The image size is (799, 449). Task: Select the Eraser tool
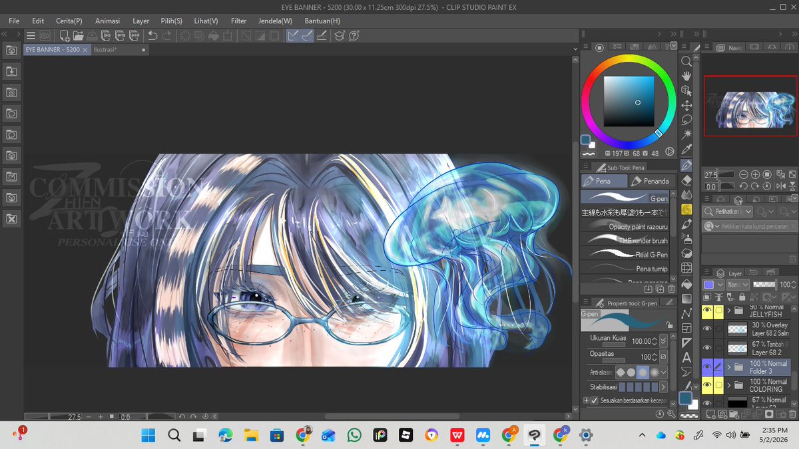[x=686, y=180]
